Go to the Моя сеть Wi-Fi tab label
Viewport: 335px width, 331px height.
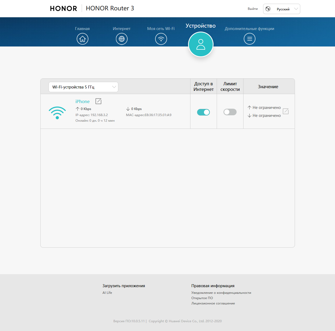161,29
